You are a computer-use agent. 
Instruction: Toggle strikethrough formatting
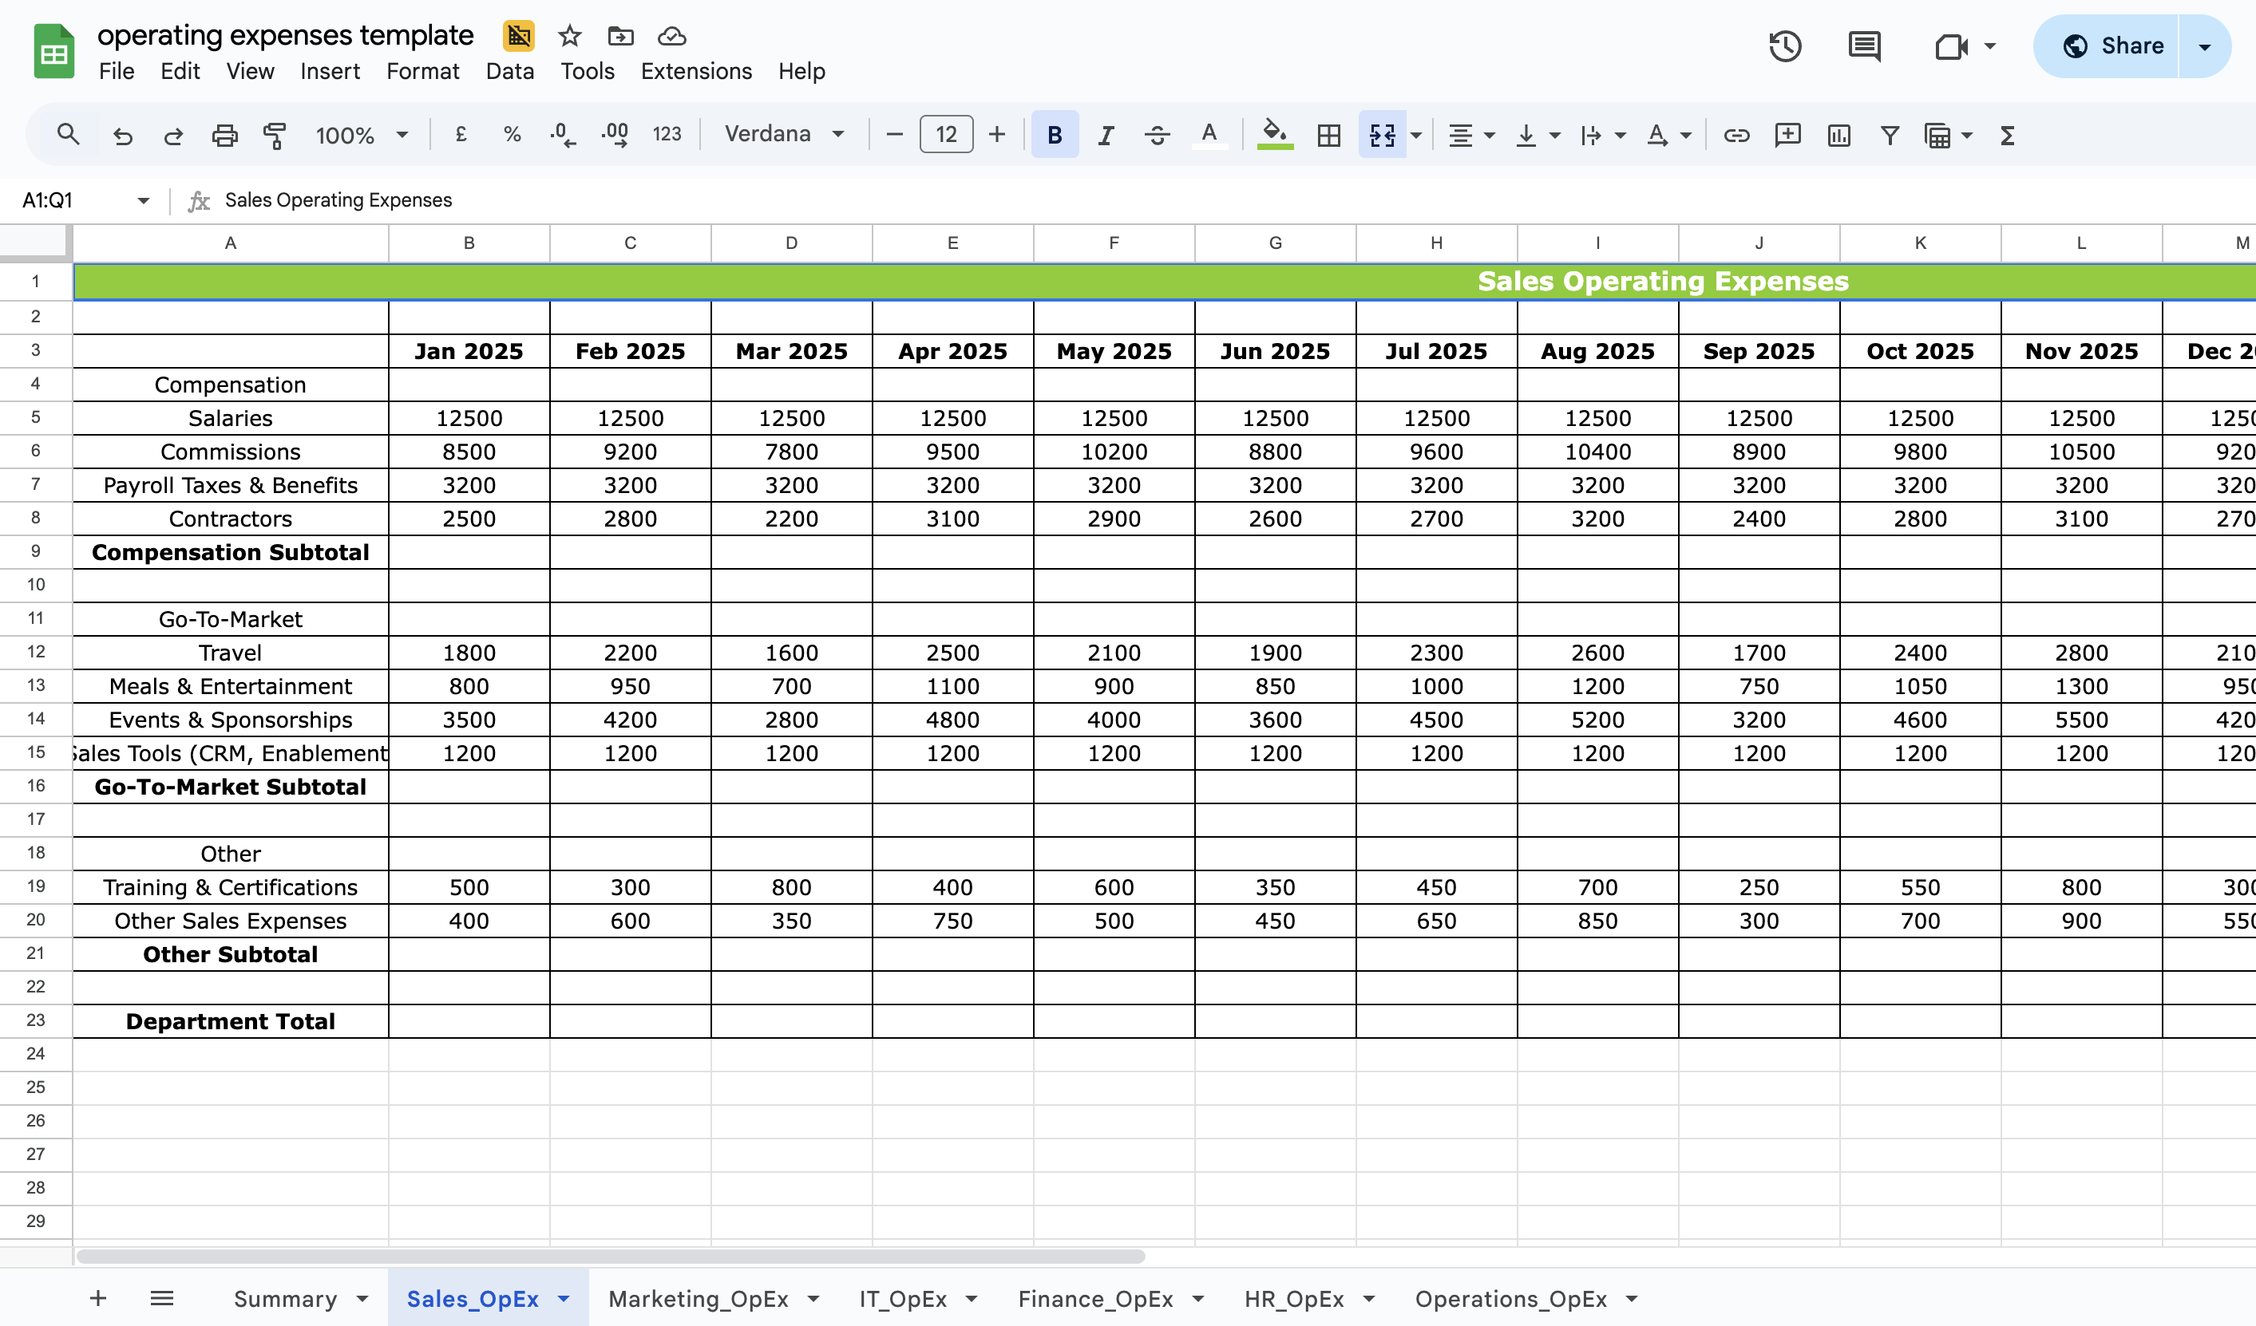point(1158,135)
